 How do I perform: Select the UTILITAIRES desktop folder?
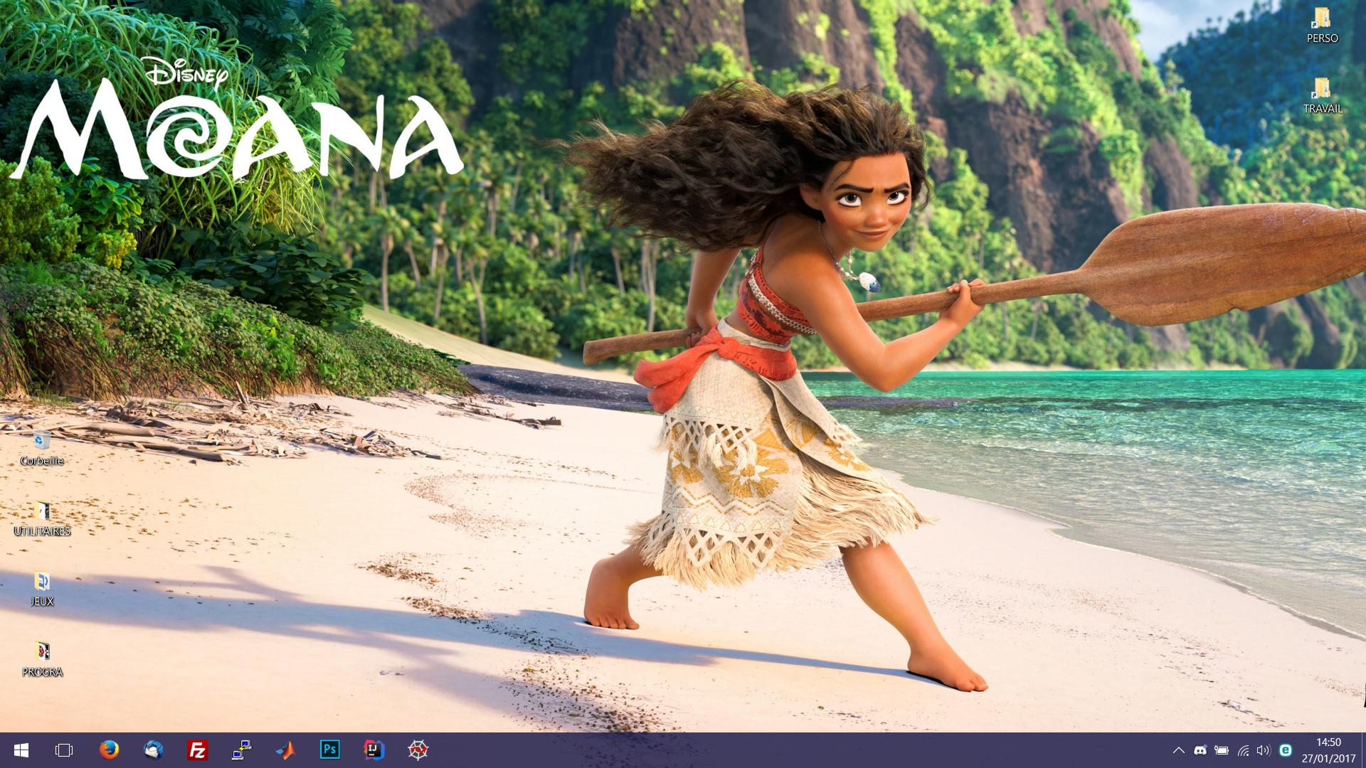[42, 518]
